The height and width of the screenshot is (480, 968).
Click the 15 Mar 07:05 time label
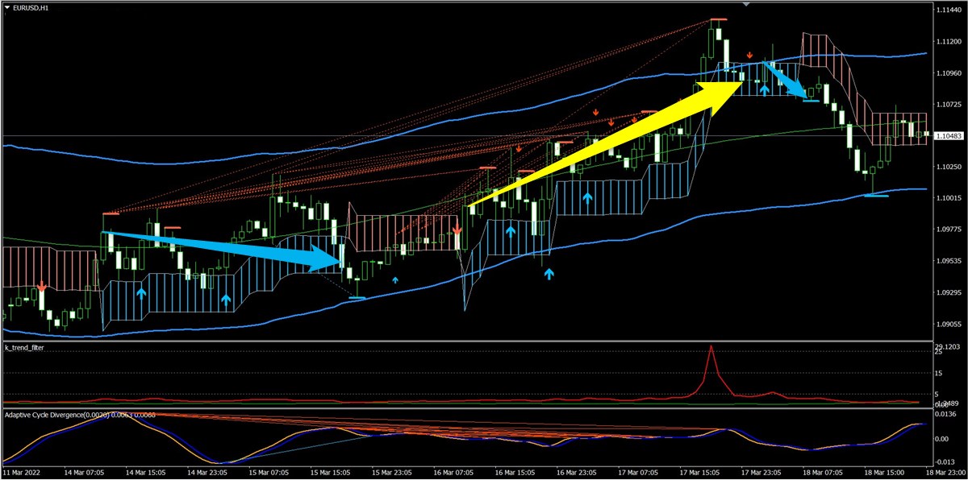(x=270, y=473)
